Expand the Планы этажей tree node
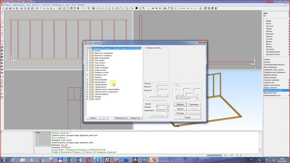Image resolution: width=290 pixels, height=163 pixels. pos(87,70)
